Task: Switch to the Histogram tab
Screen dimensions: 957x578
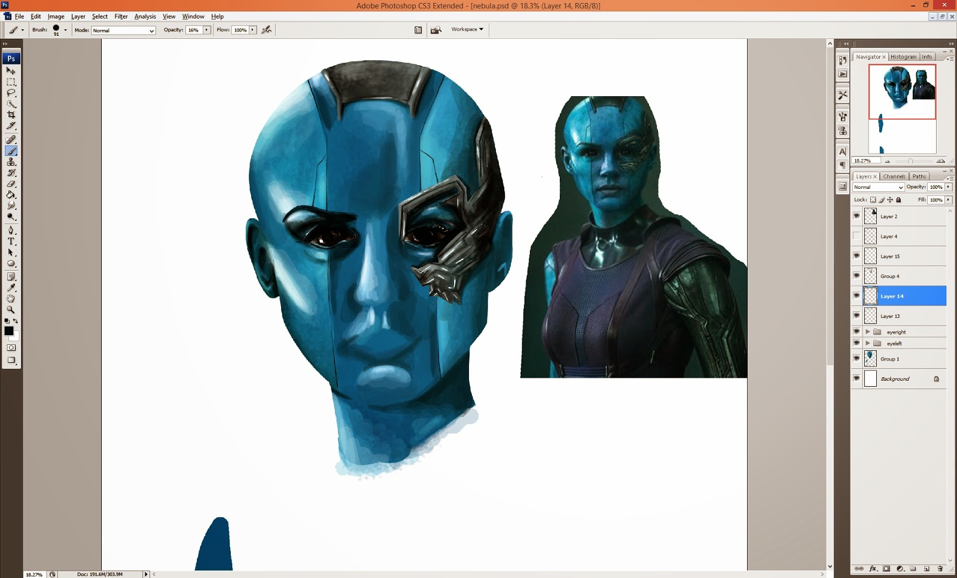Action: pos(903,57)
